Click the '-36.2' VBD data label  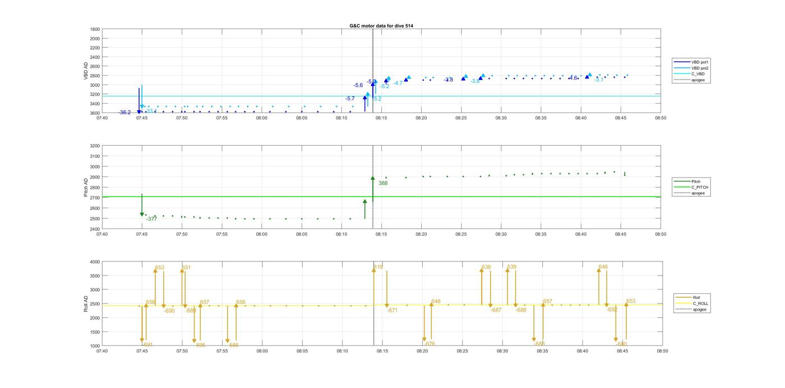[124, 113]
